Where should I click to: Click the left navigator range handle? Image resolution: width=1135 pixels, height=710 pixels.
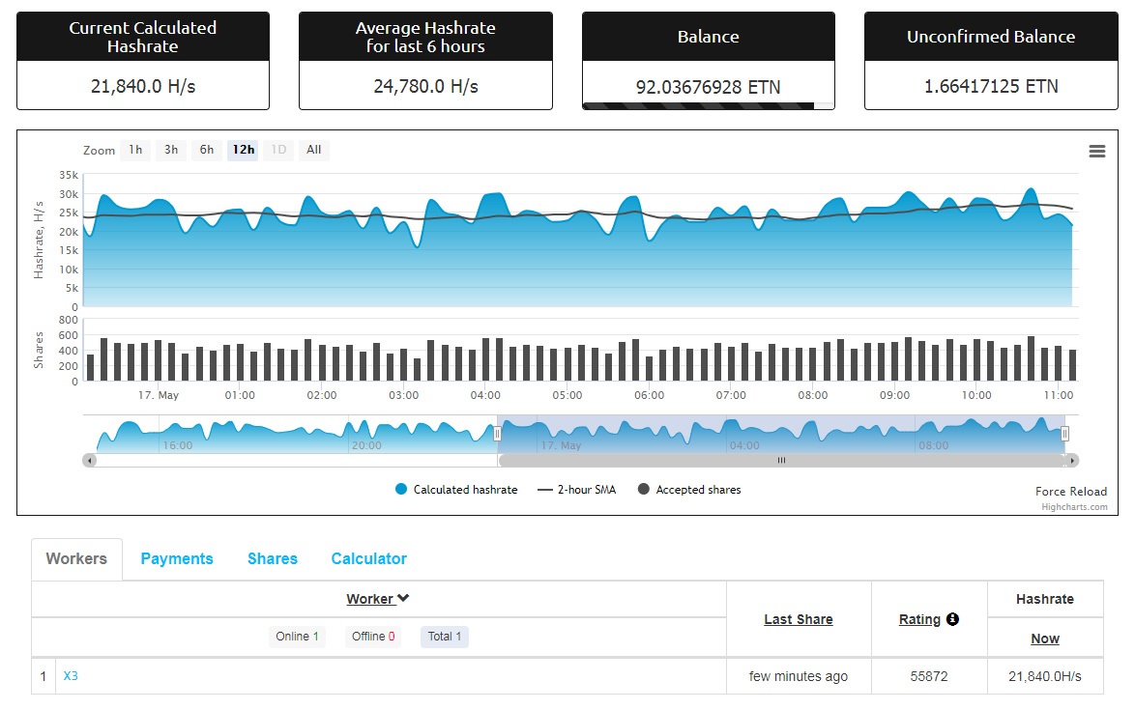498,435
